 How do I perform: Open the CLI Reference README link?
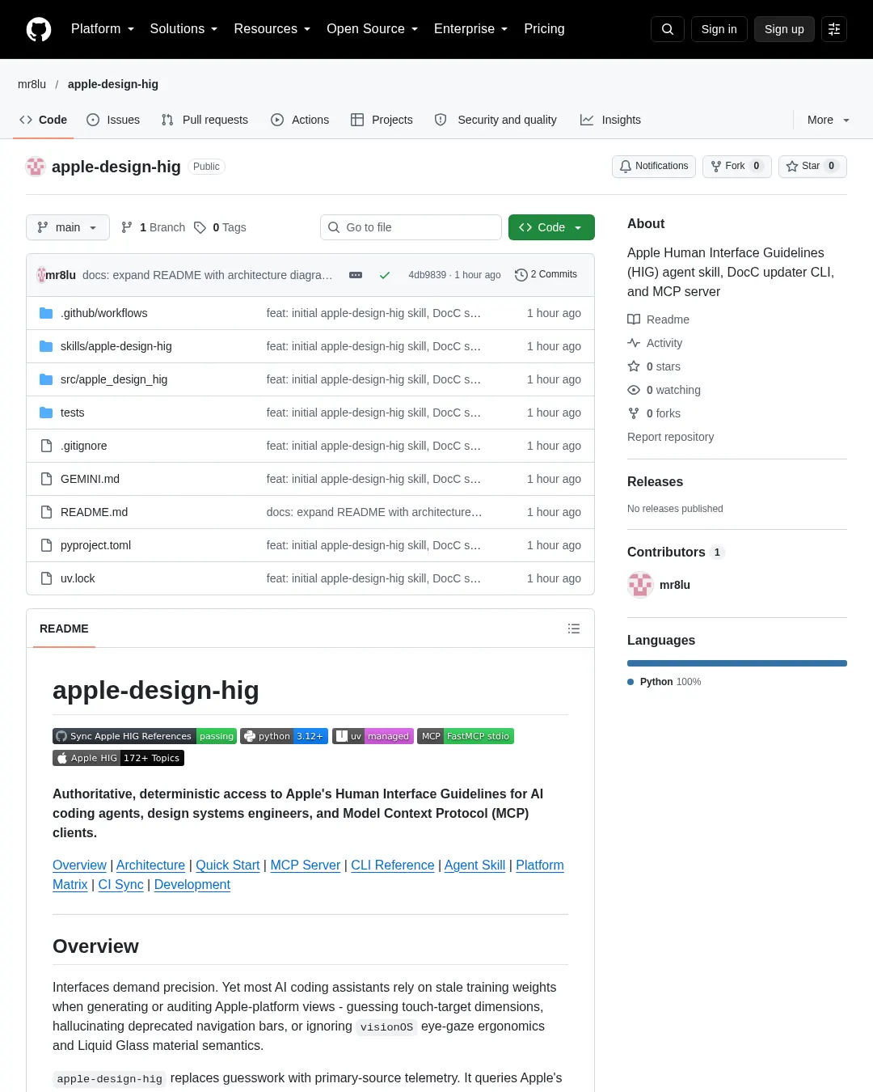click(x=393, y=866)
